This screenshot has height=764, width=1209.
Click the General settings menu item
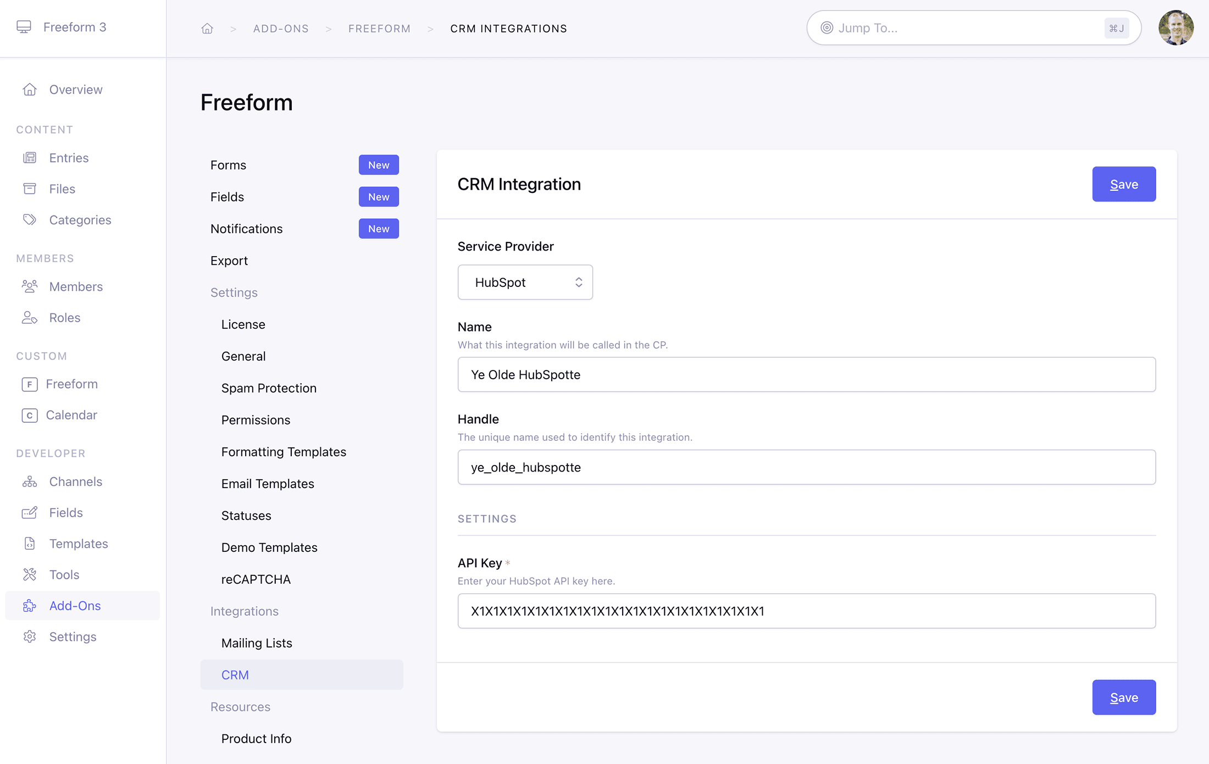coord(244,356)
